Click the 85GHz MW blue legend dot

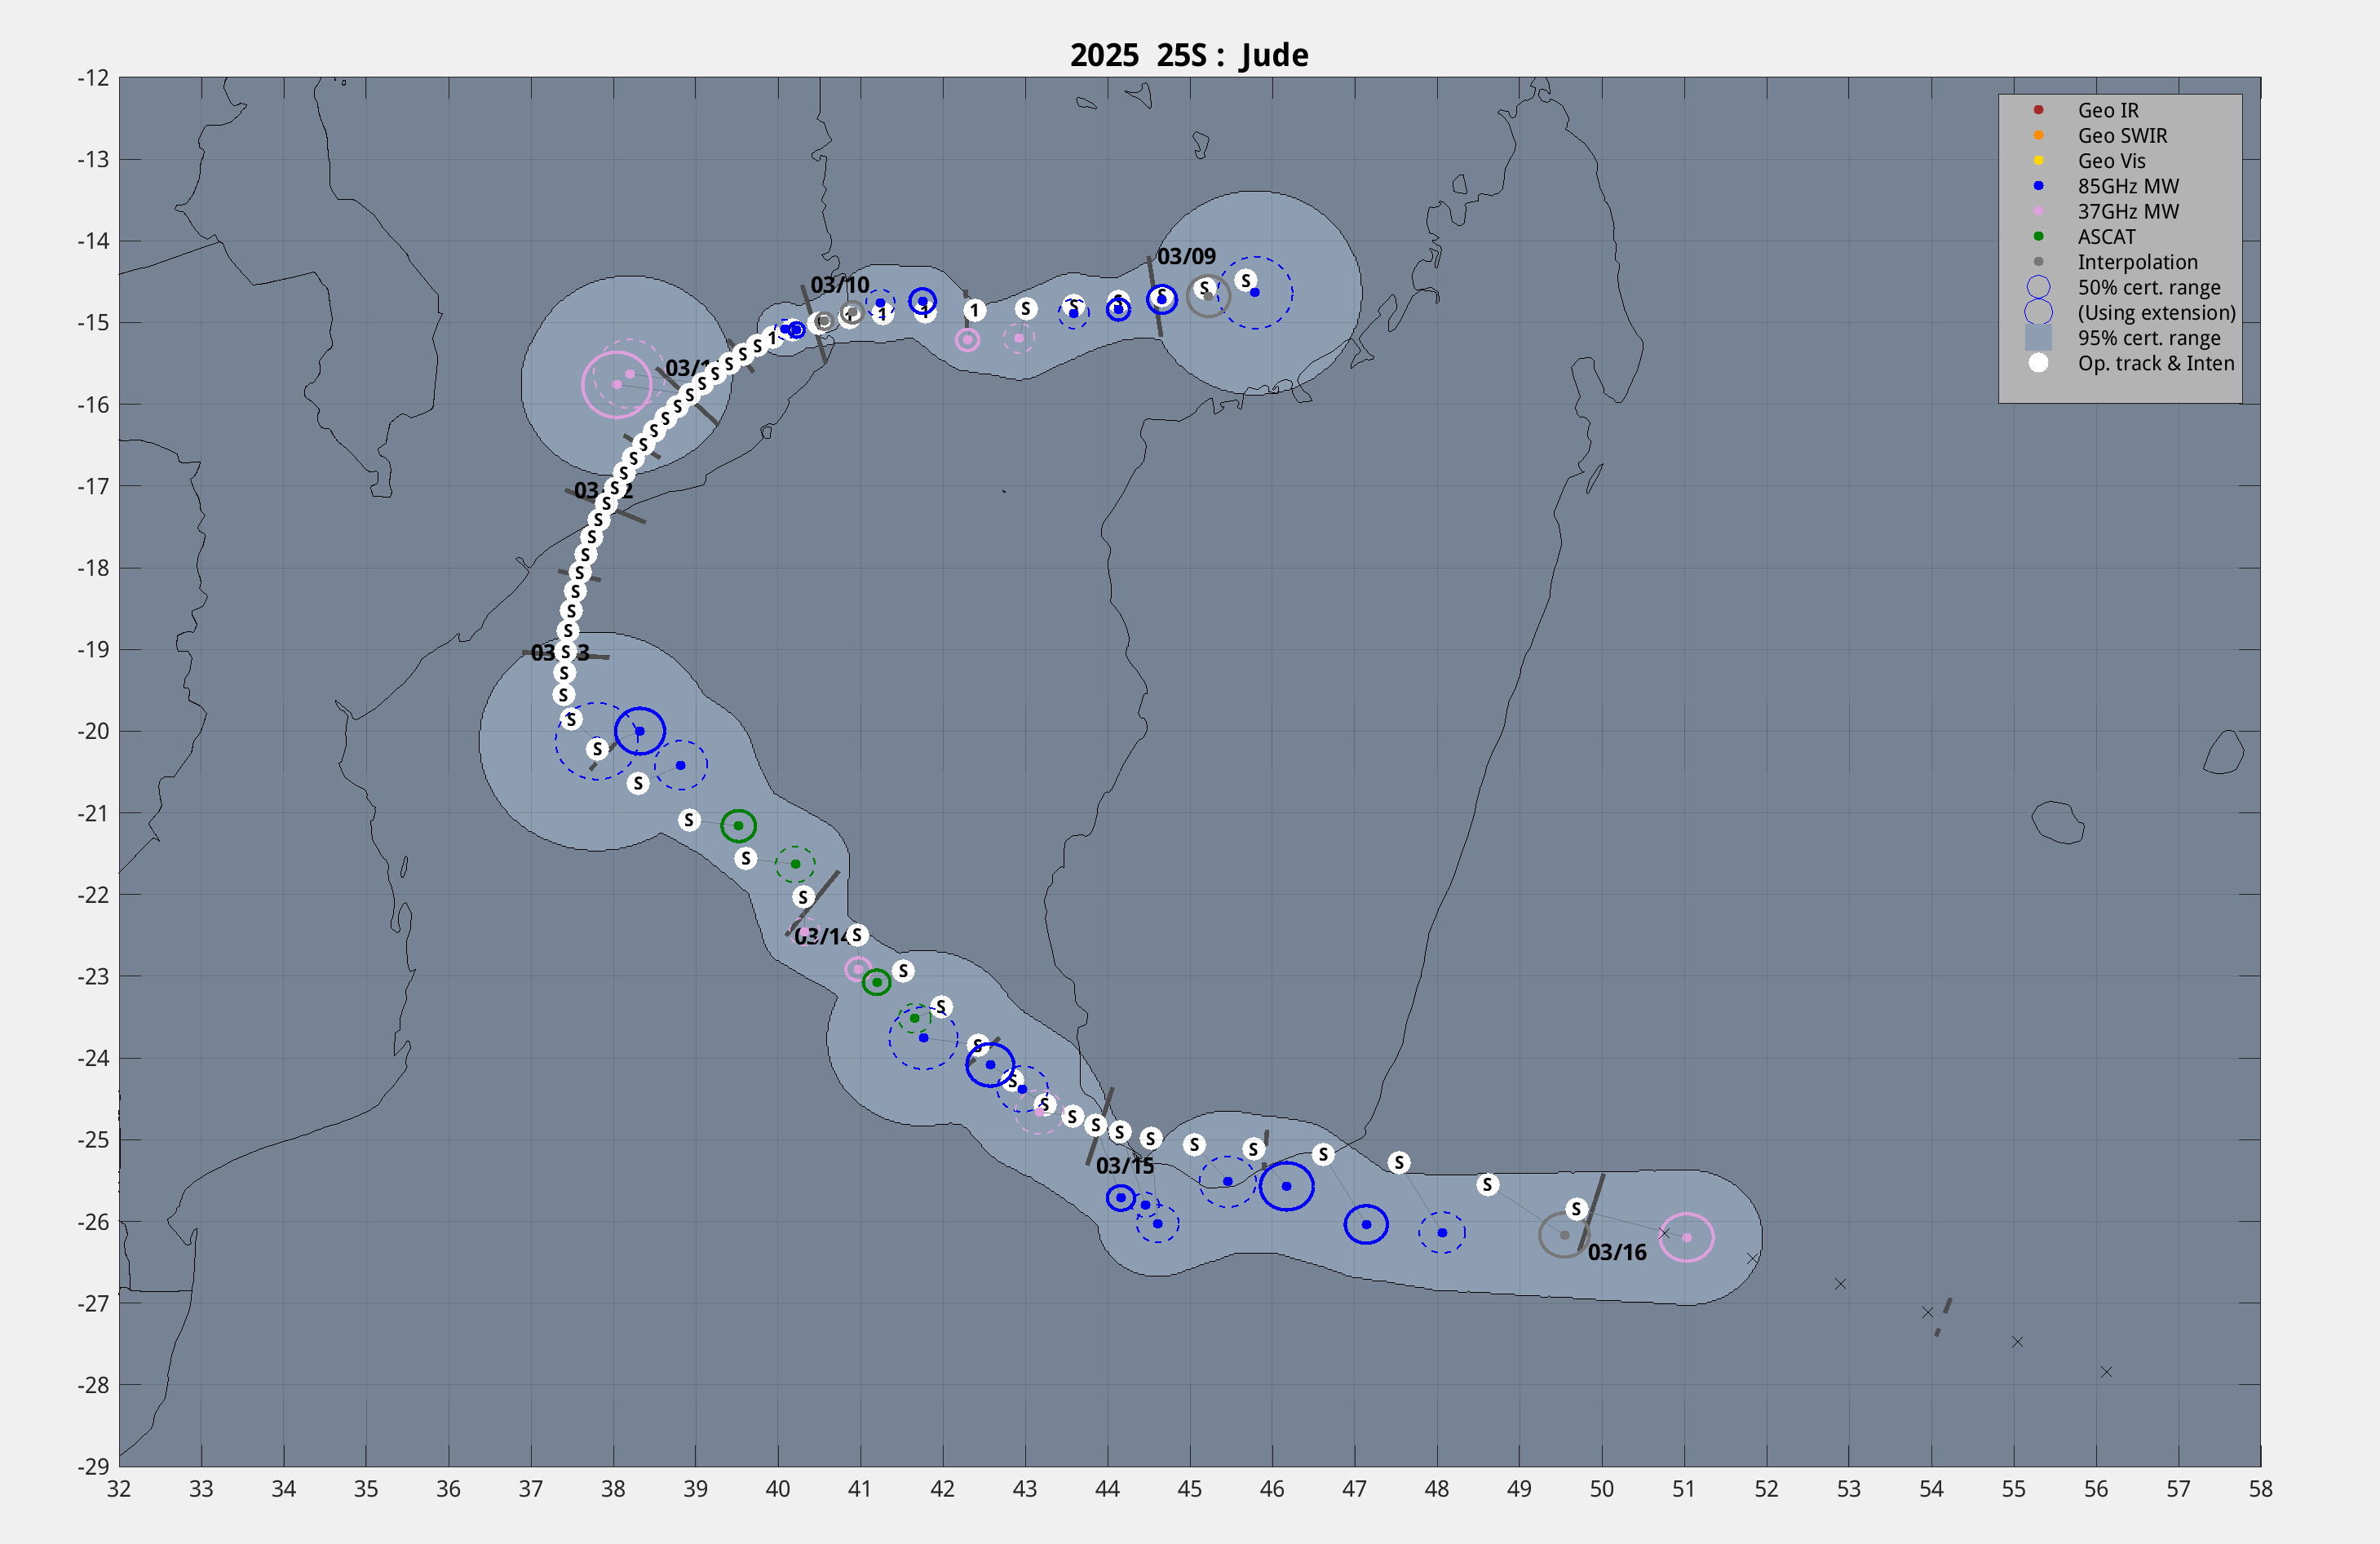click(2038, 186)
